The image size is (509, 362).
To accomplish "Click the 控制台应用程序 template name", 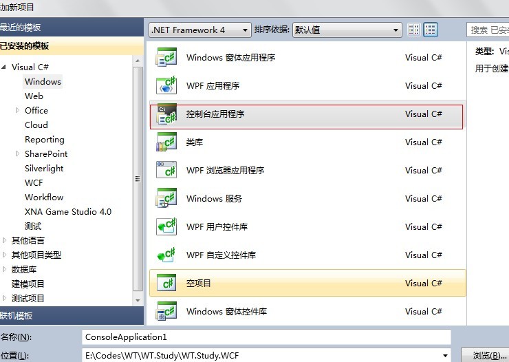I will [215, 114].
